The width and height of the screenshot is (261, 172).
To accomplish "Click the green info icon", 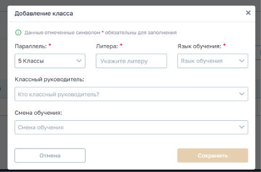I will (18, 32).
